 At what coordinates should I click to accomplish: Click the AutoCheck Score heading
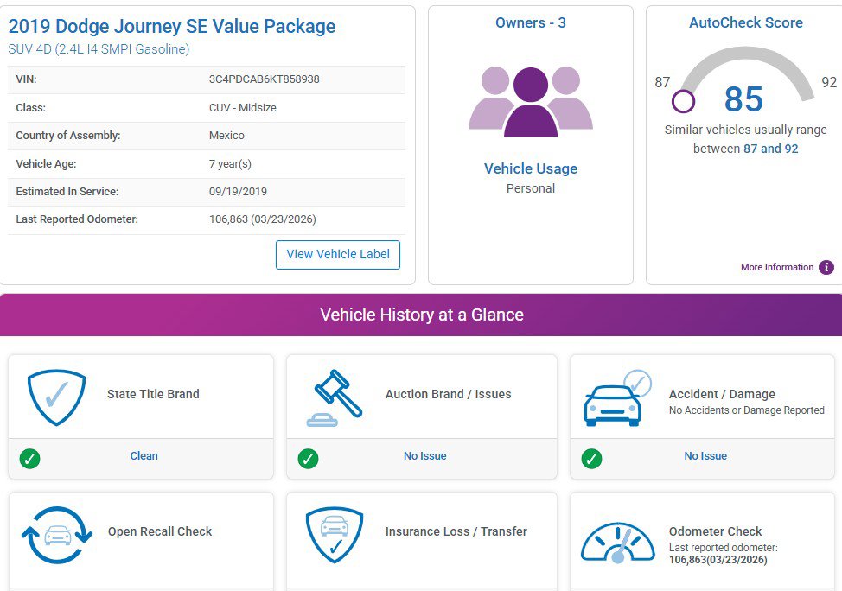coord(746,22)
